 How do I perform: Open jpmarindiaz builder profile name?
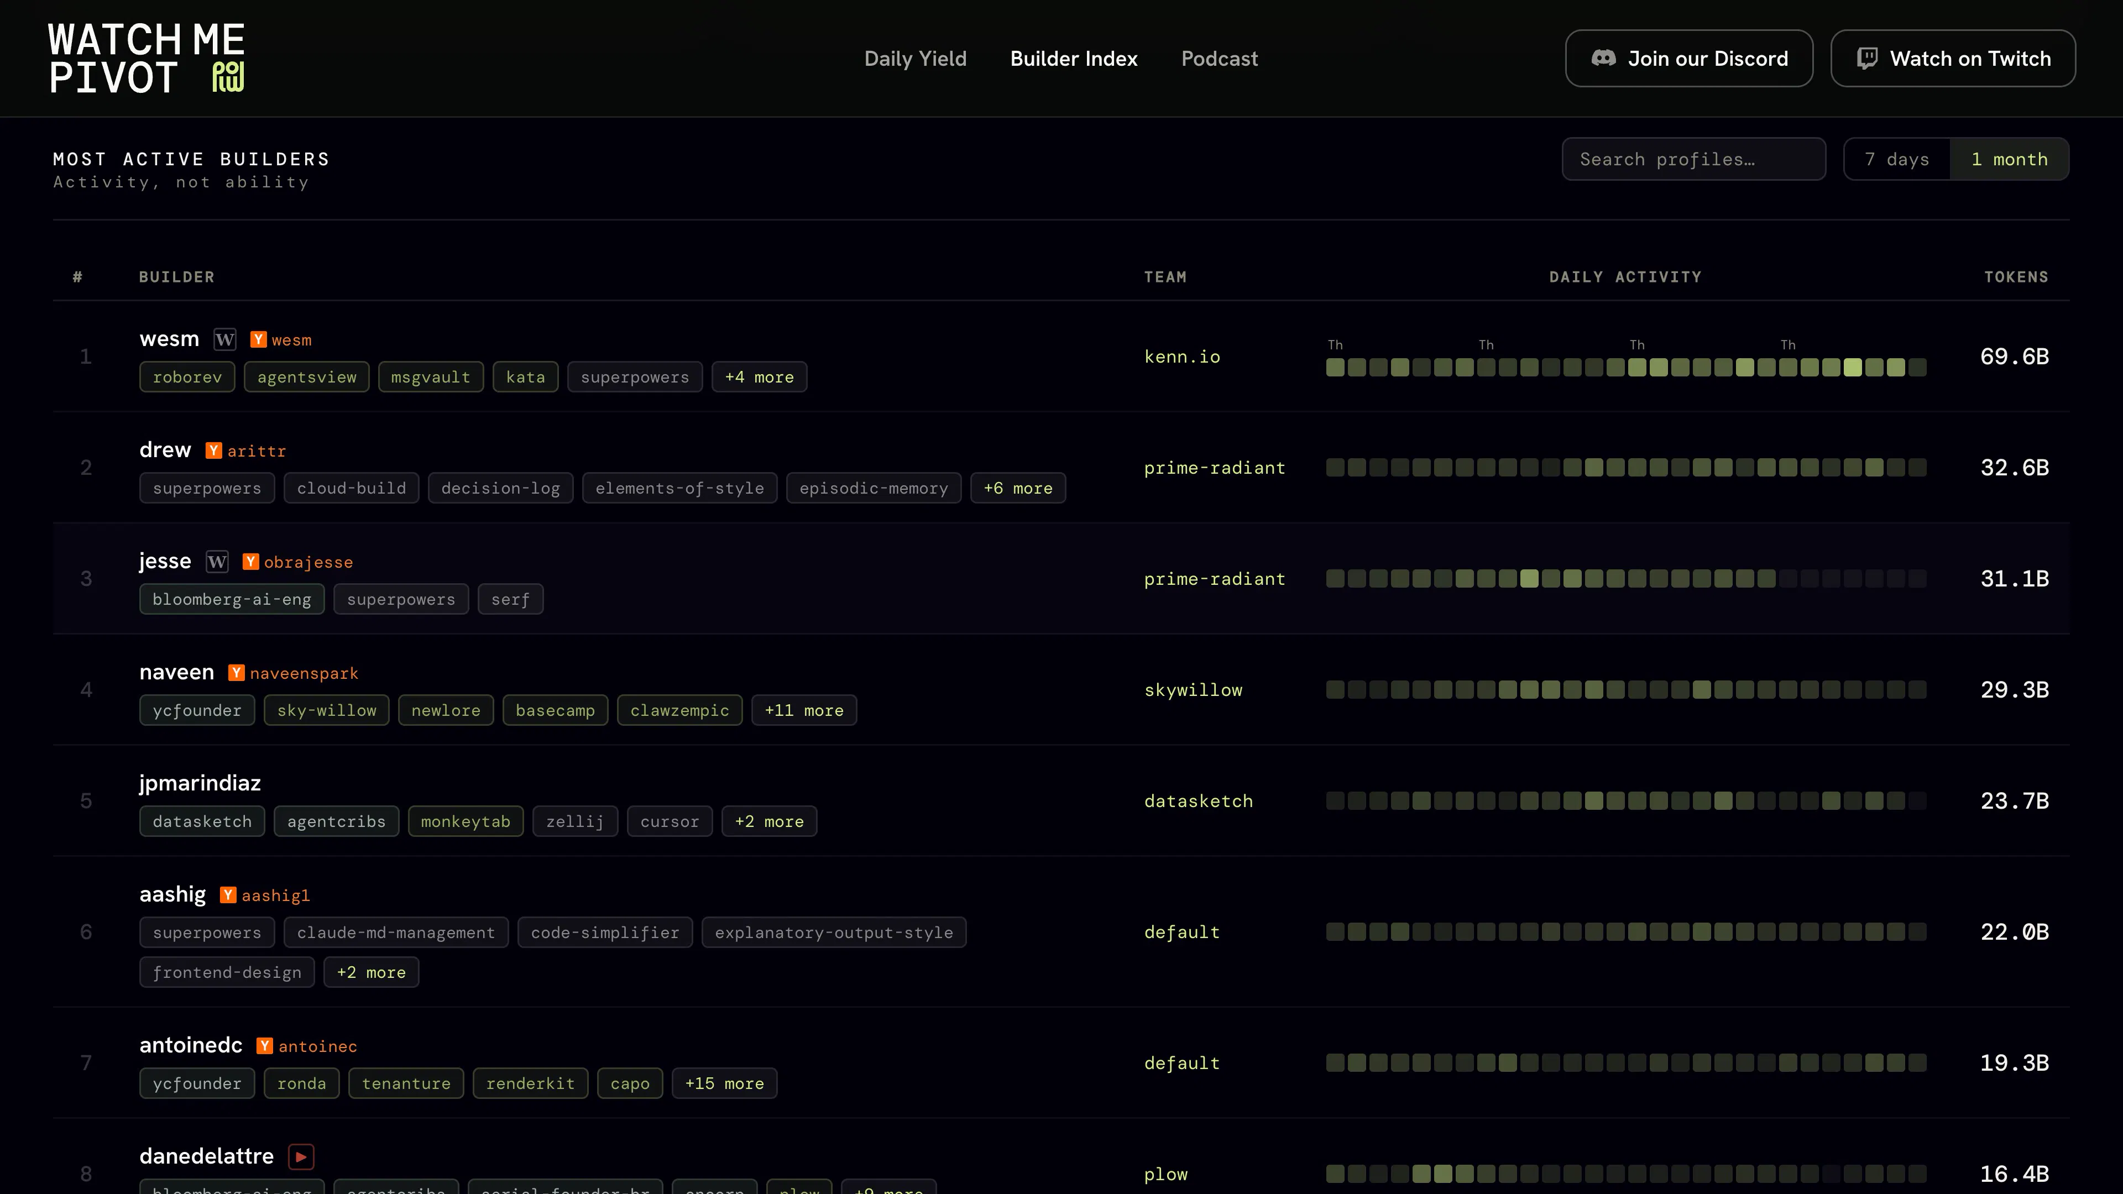click(x=200, y=784)
